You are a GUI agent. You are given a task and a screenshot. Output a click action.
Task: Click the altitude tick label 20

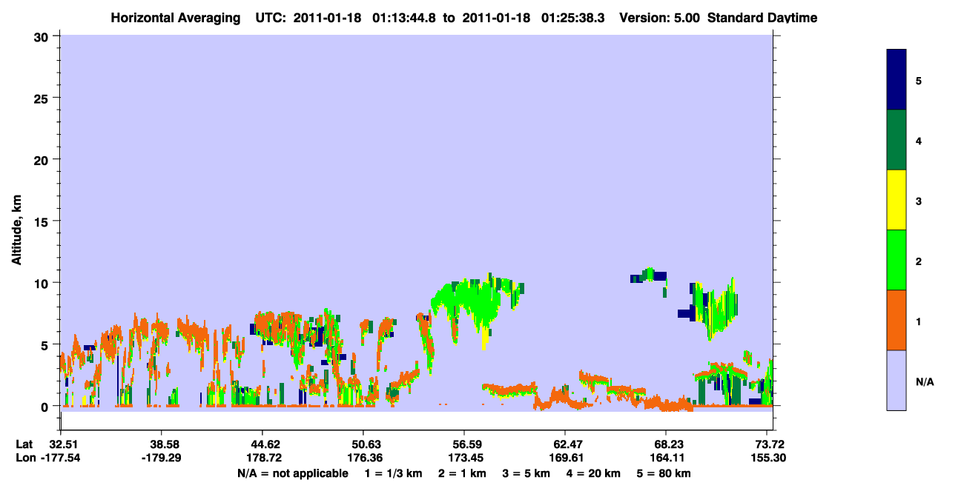point(43,159)
